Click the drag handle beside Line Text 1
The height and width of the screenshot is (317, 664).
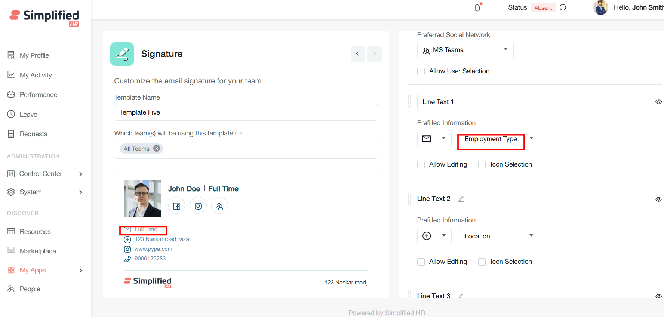click(409, 102)
